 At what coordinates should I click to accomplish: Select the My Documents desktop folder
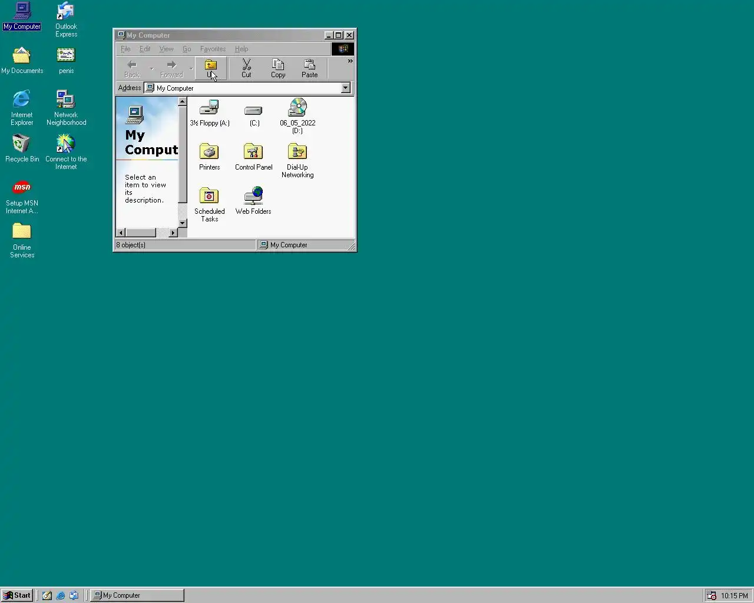pyautogui.click(x=22, y=61)
